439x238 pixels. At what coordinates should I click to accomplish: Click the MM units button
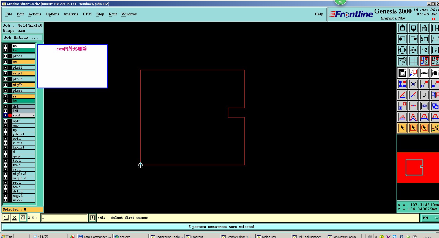tap(430, 218)
